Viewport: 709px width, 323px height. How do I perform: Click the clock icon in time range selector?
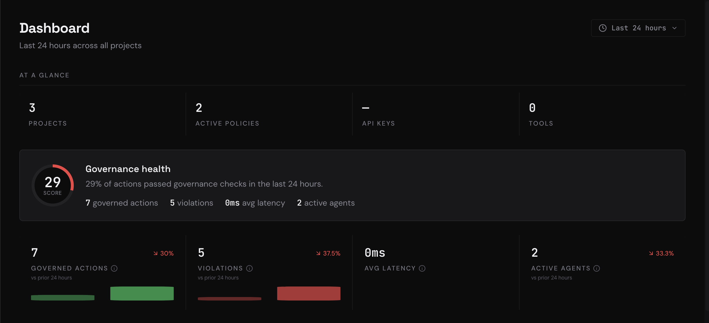[602, 28]
